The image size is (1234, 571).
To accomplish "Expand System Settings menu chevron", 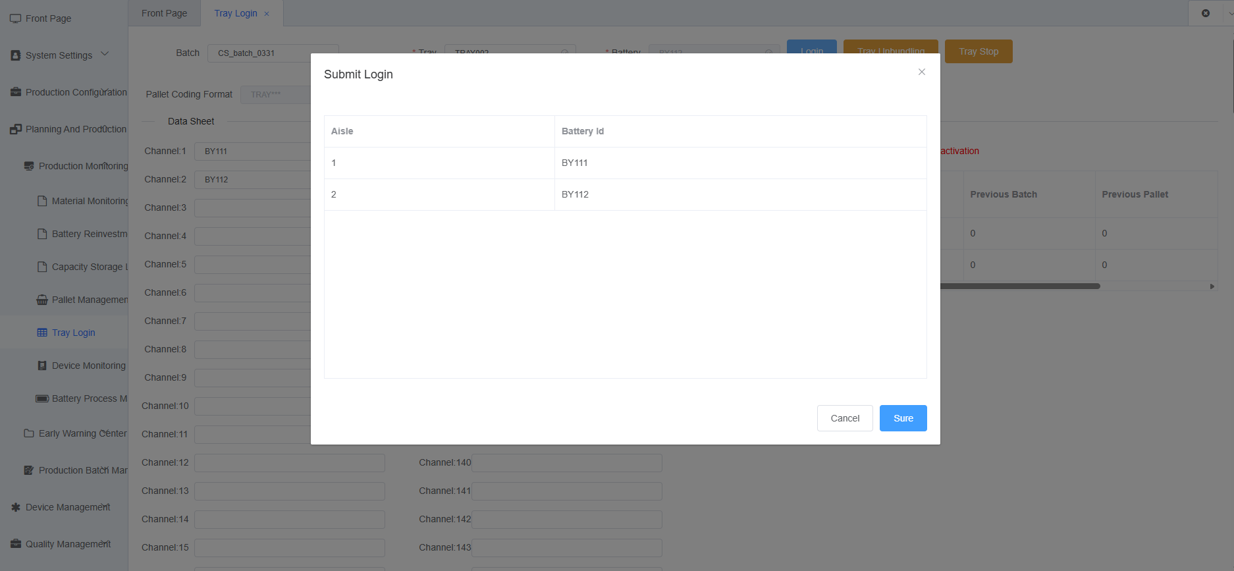I will coord(105,54).
